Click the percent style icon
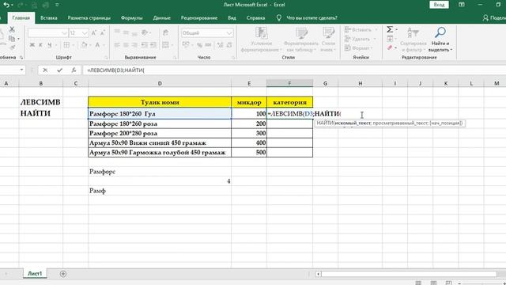The image size is (506, 285). coord(200,45)
